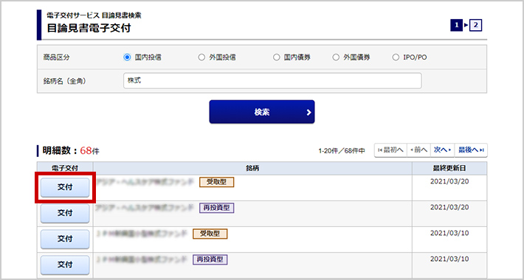This screenshot has height=280, width=524.
Task: Go to first page with 最初へ
Action: 390,150
